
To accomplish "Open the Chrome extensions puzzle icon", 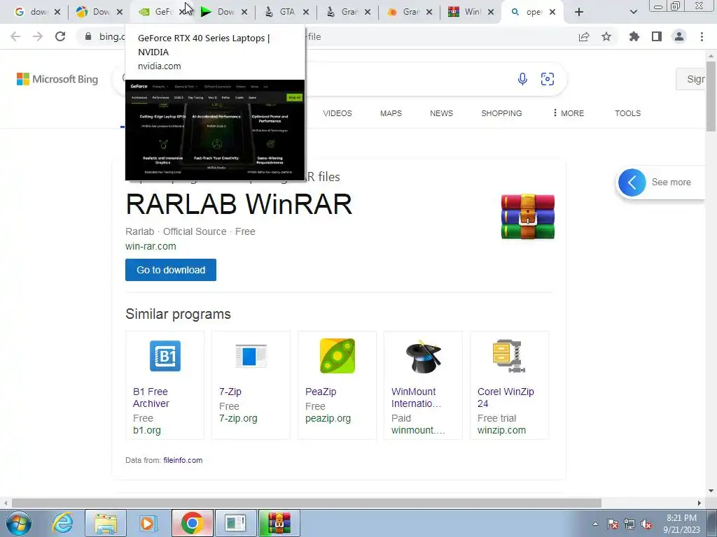I will pos(634,36).
